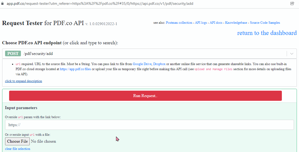Open the API docs link
This screenshot has width=299, height=152.
click(x=216, y=23)
